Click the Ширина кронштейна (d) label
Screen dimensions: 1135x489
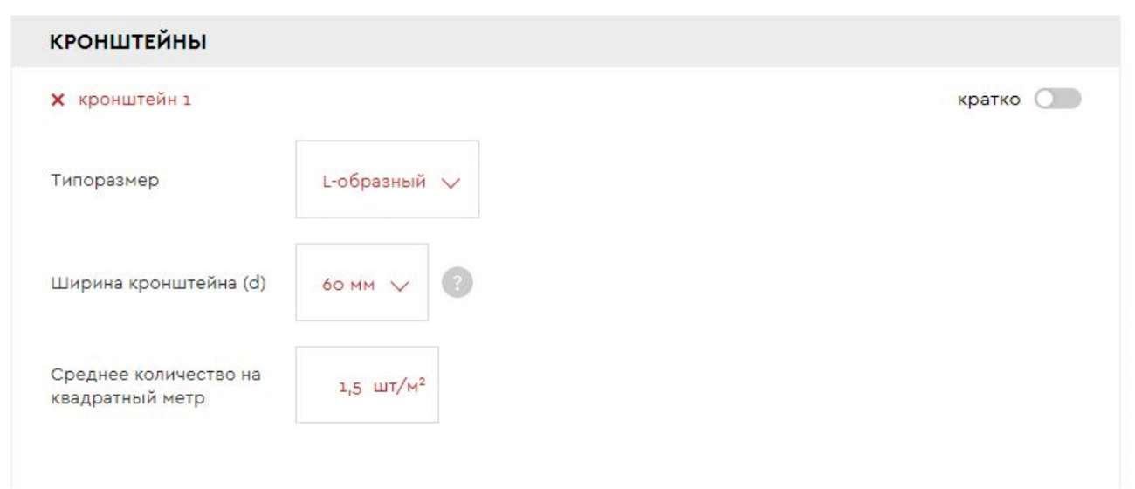(158, 284)
